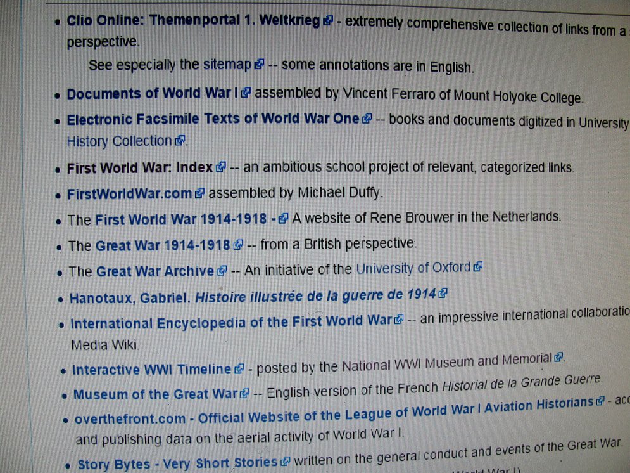Image resolution: width=630 pixels, height=473 pixels.
Task: Click the external-link icon after 'Interactive WWI Timeline'
Action: tap(239, 368)
